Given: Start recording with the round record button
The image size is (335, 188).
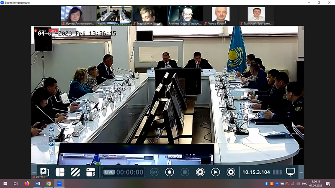Looking at the screenshot, I should (x=170, y=172).
